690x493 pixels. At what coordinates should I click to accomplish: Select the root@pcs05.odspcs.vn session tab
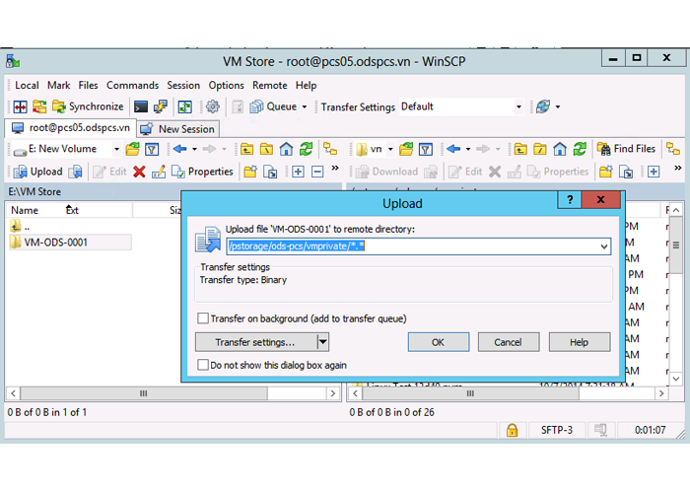70,128
